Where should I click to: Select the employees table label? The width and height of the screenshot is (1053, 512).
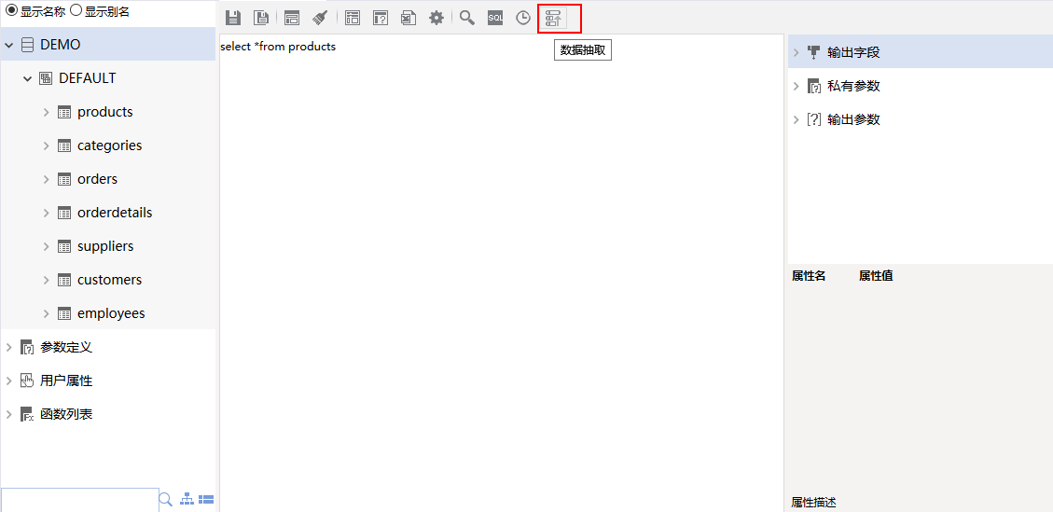click(x=111, y=313)
